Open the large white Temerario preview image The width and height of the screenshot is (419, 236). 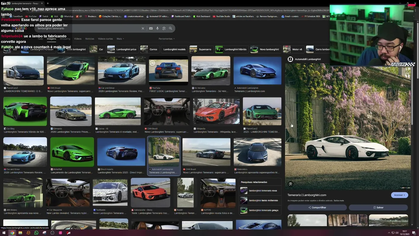tap(348, 127)
